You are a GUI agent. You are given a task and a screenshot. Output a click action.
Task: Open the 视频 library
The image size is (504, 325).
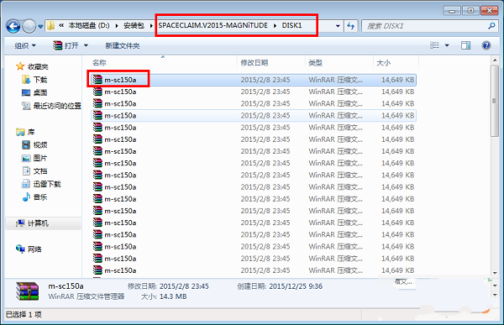click(x=34, y=145)
